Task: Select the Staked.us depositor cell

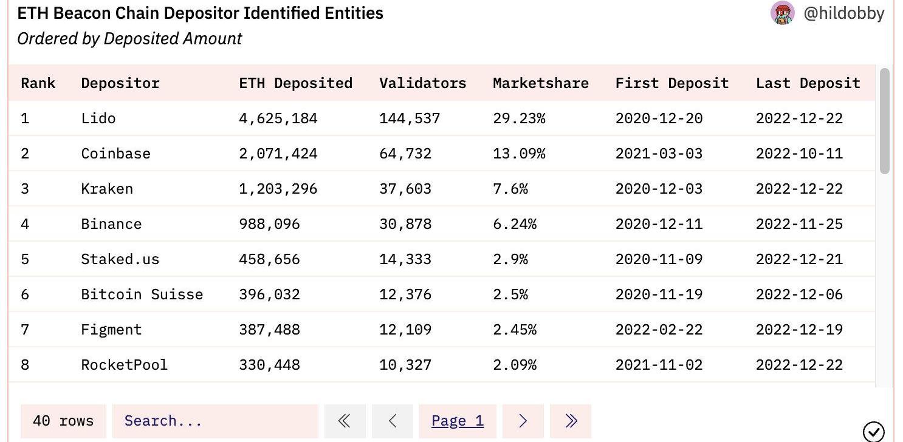Action: (120, 259)
